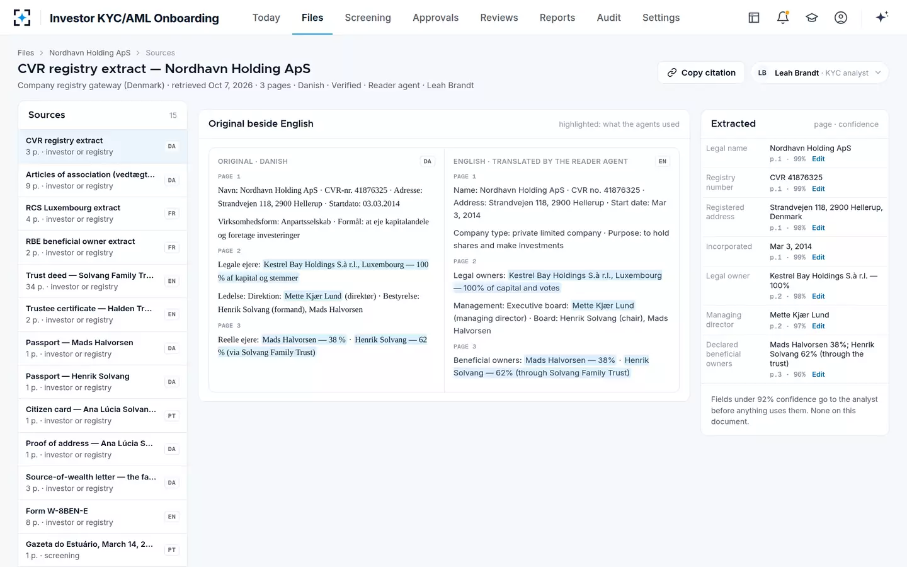Open the Form W-8BEN-E source
Screen dimensions: 907x567
[103, 517]
